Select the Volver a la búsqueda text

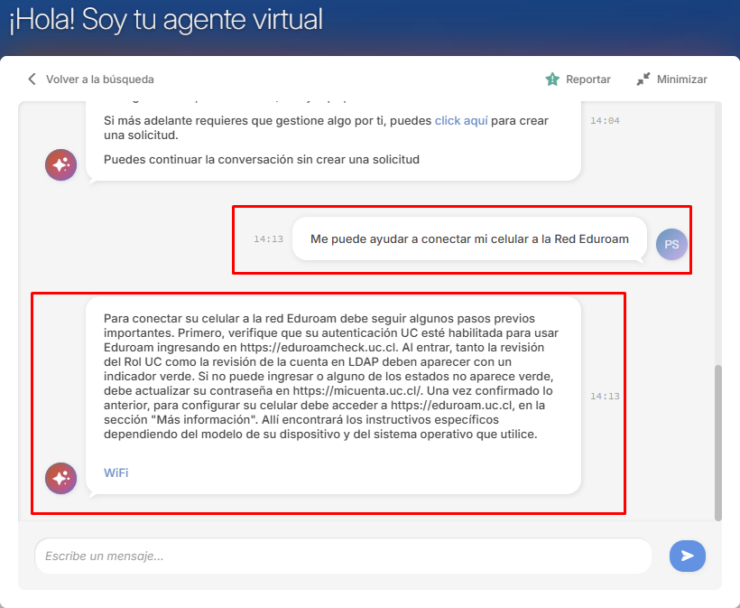click(x=100, y=80)
